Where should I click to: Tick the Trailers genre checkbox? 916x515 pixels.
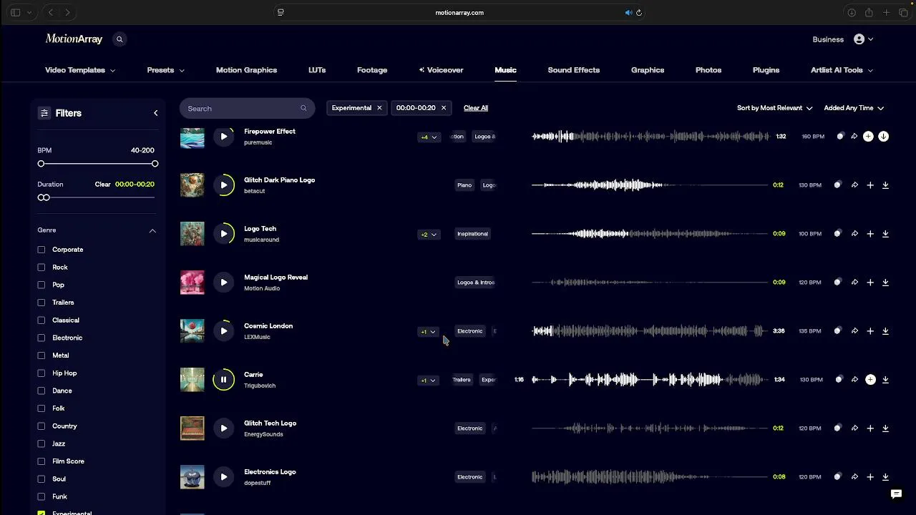[x=42, y=303]
